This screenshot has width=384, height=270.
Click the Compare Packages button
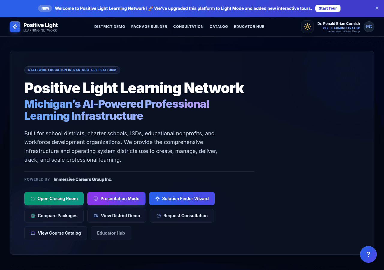pyautogui.click(x=54, y=216)
